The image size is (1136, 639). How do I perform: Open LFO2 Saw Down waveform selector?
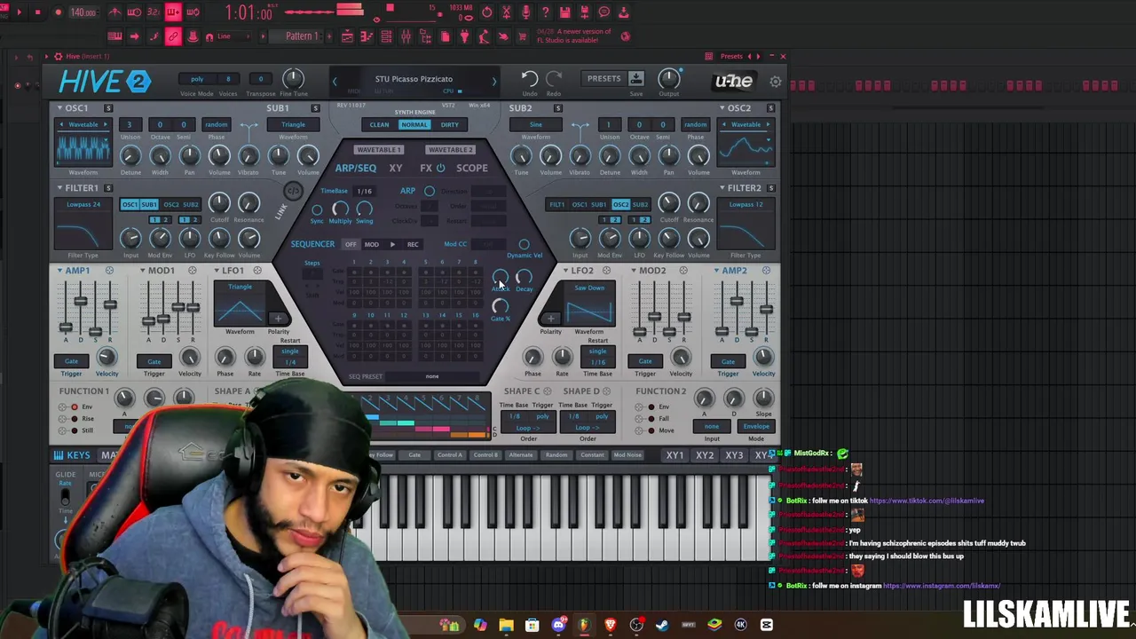click(589, 288)
